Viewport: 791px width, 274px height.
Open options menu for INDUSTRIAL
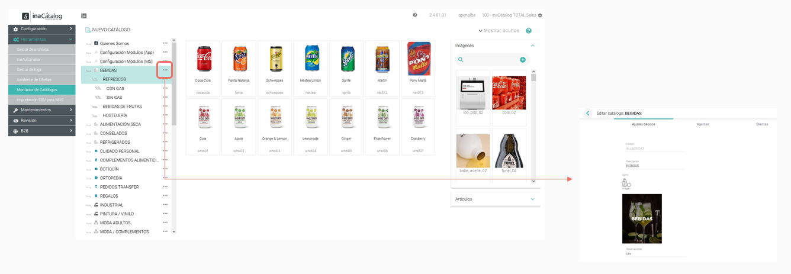coord(165,205)
